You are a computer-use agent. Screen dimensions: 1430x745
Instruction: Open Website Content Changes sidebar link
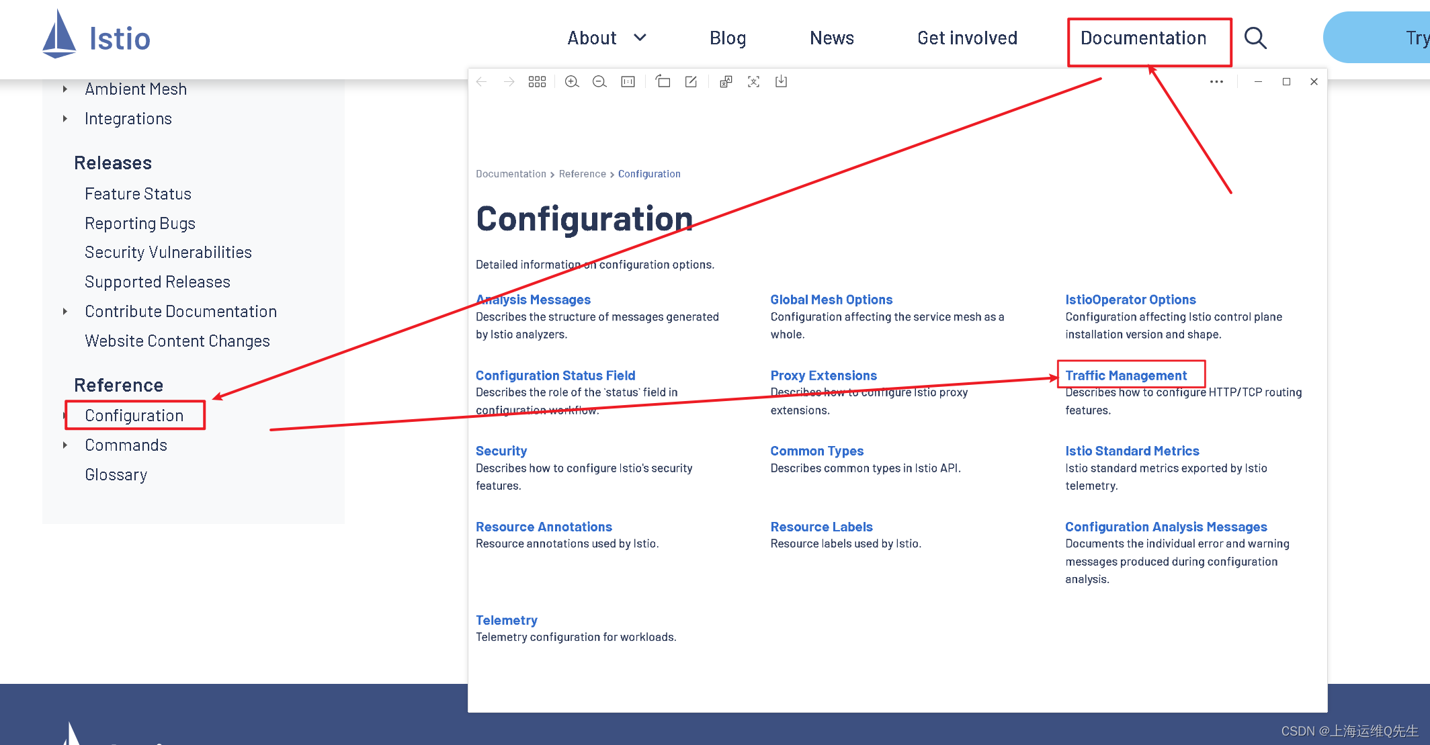[177, 341]
